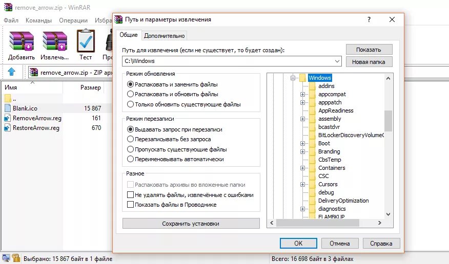Confirm extraction with the OK button
The width and height of the screenshot is (449, 264).
pyautogui.click(x=298, y=244)
